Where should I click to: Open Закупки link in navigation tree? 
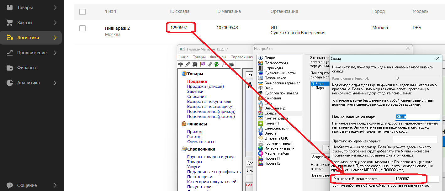point(195,91)
